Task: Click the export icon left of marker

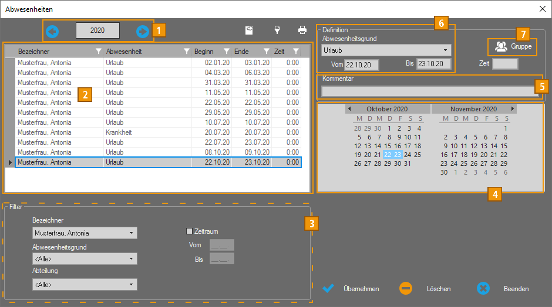Action: [x=249, y=30]
